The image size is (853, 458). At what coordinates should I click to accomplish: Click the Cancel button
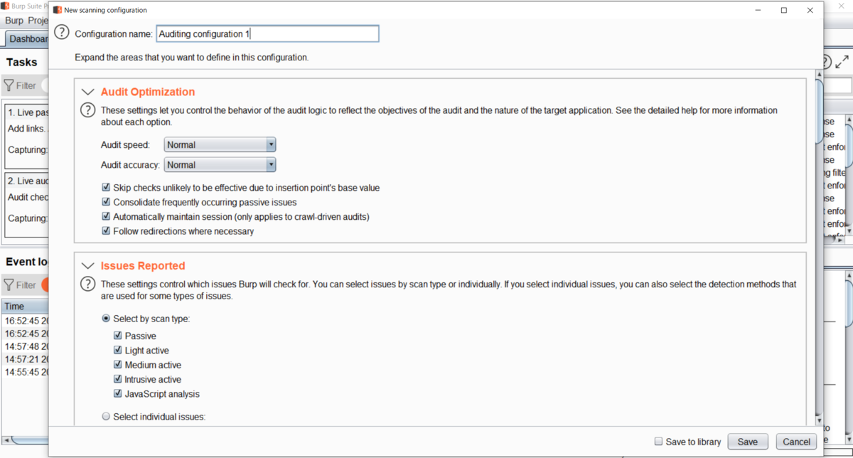pos(795,442)
